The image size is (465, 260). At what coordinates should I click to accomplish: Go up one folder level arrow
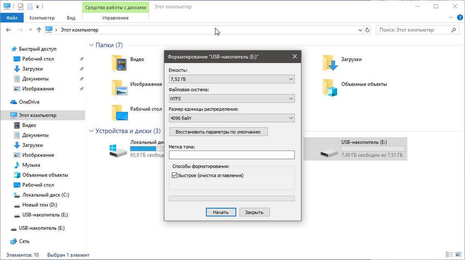click(x=39, y=30)
